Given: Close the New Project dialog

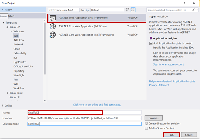Looking at the screenshot, I should [x=194, y=3].
